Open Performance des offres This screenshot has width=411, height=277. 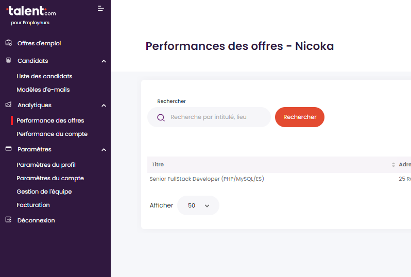(50, 120)
